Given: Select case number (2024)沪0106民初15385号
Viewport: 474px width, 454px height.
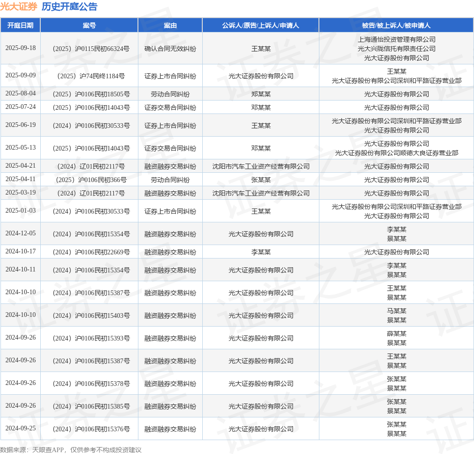Looking at the screenshot, I should (91, 406).
